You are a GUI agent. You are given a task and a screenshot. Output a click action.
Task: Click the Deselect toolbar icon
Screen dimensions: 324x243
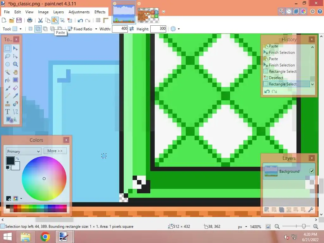(70, 20)
